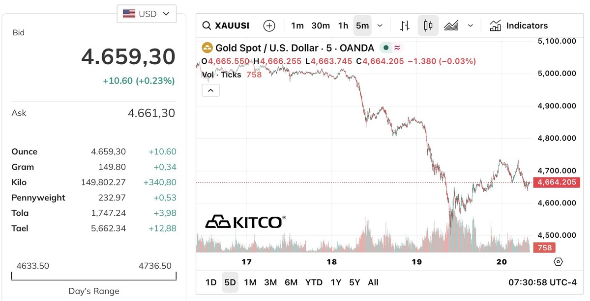Expand the chart style dropdown chevron
The height and width of the screenshot is (301, 590).
point(471,25)
